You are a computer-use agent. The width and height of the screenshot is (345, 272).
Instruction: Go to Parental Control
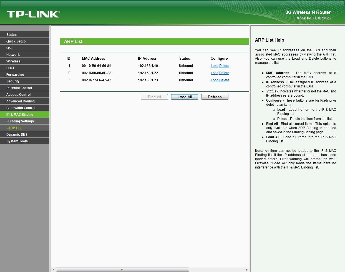click(x=25, y=88)
